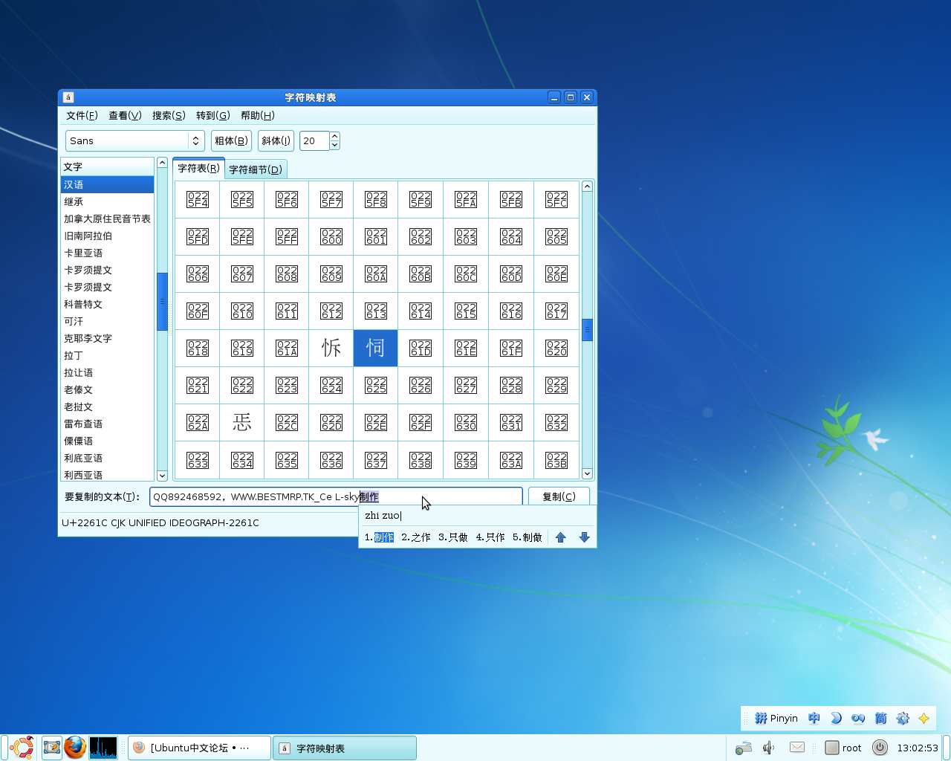Image resolution: width=951 pixels, height=761 pixels.
Task: Toggle Chinese/English mode in IME bar
Action: click(x=814, y=718)
